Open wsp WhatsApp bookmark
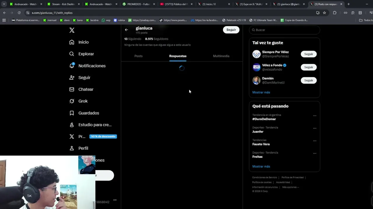373x209 pixels. tap(106, 20)
